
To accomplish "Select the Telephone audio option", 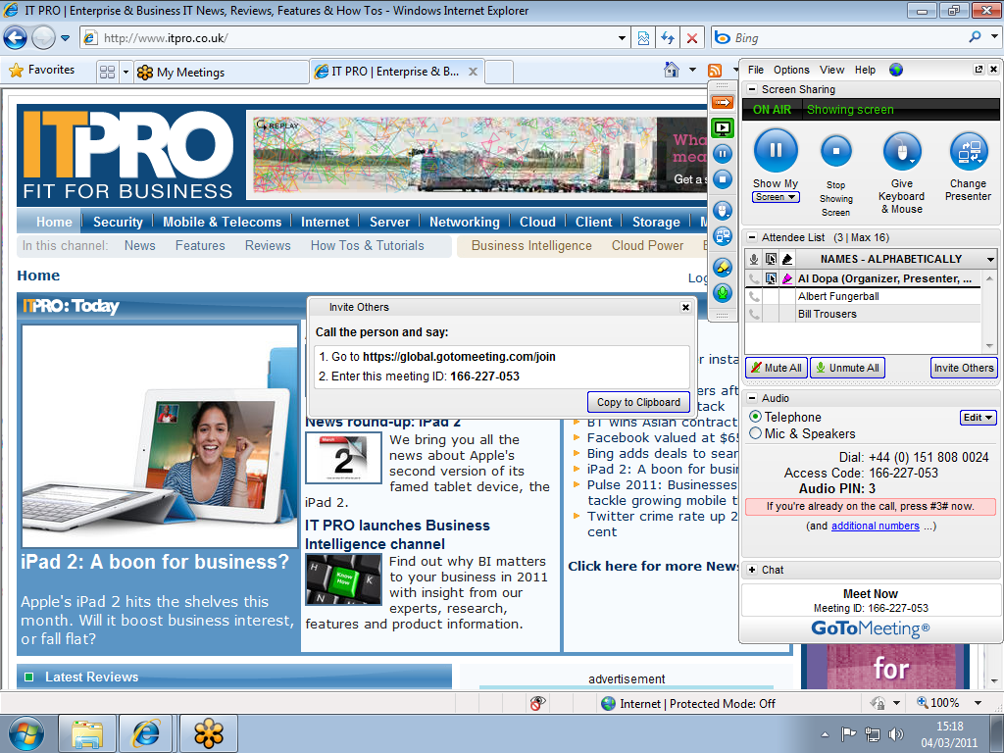I will (756, 417).
